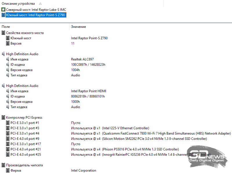Image resolution: width=232 pixels, height=173 pixels.
Task: Select value 10EC0897h / 1462EE23h
Action: click(88, 65)
